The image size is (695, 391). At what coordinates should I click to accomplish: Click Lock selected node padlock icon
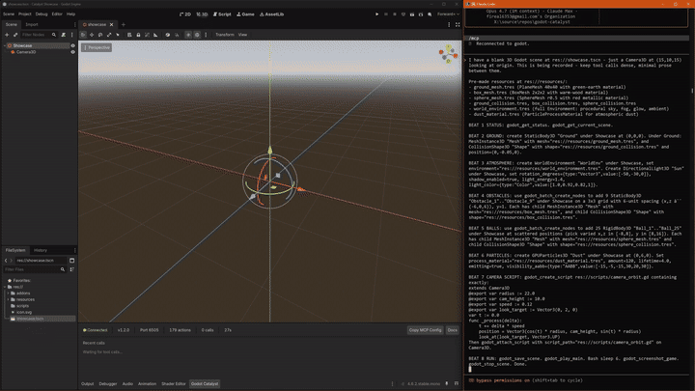pyautogui.click(x=138, y=35)
